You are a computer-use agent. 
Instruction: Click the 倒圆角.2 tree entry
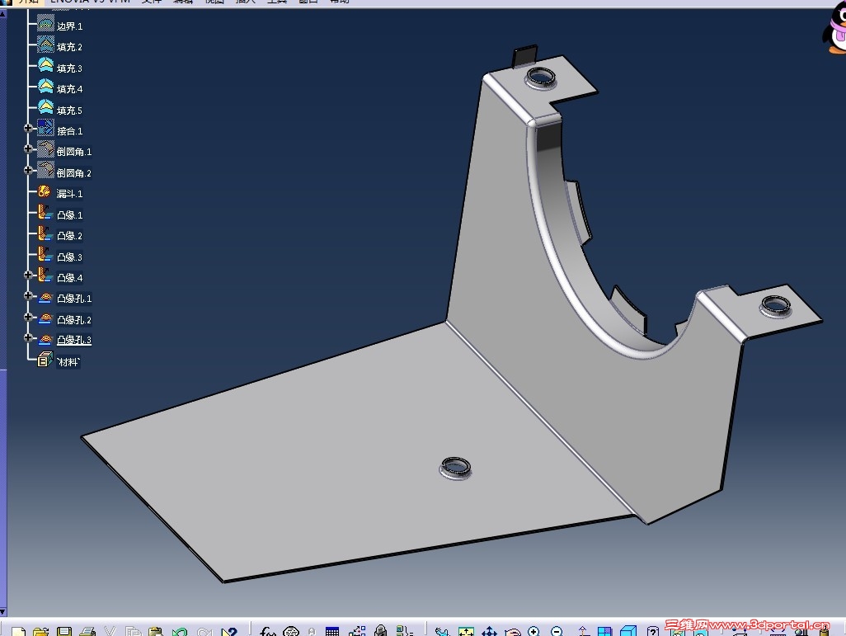(74, 172)
